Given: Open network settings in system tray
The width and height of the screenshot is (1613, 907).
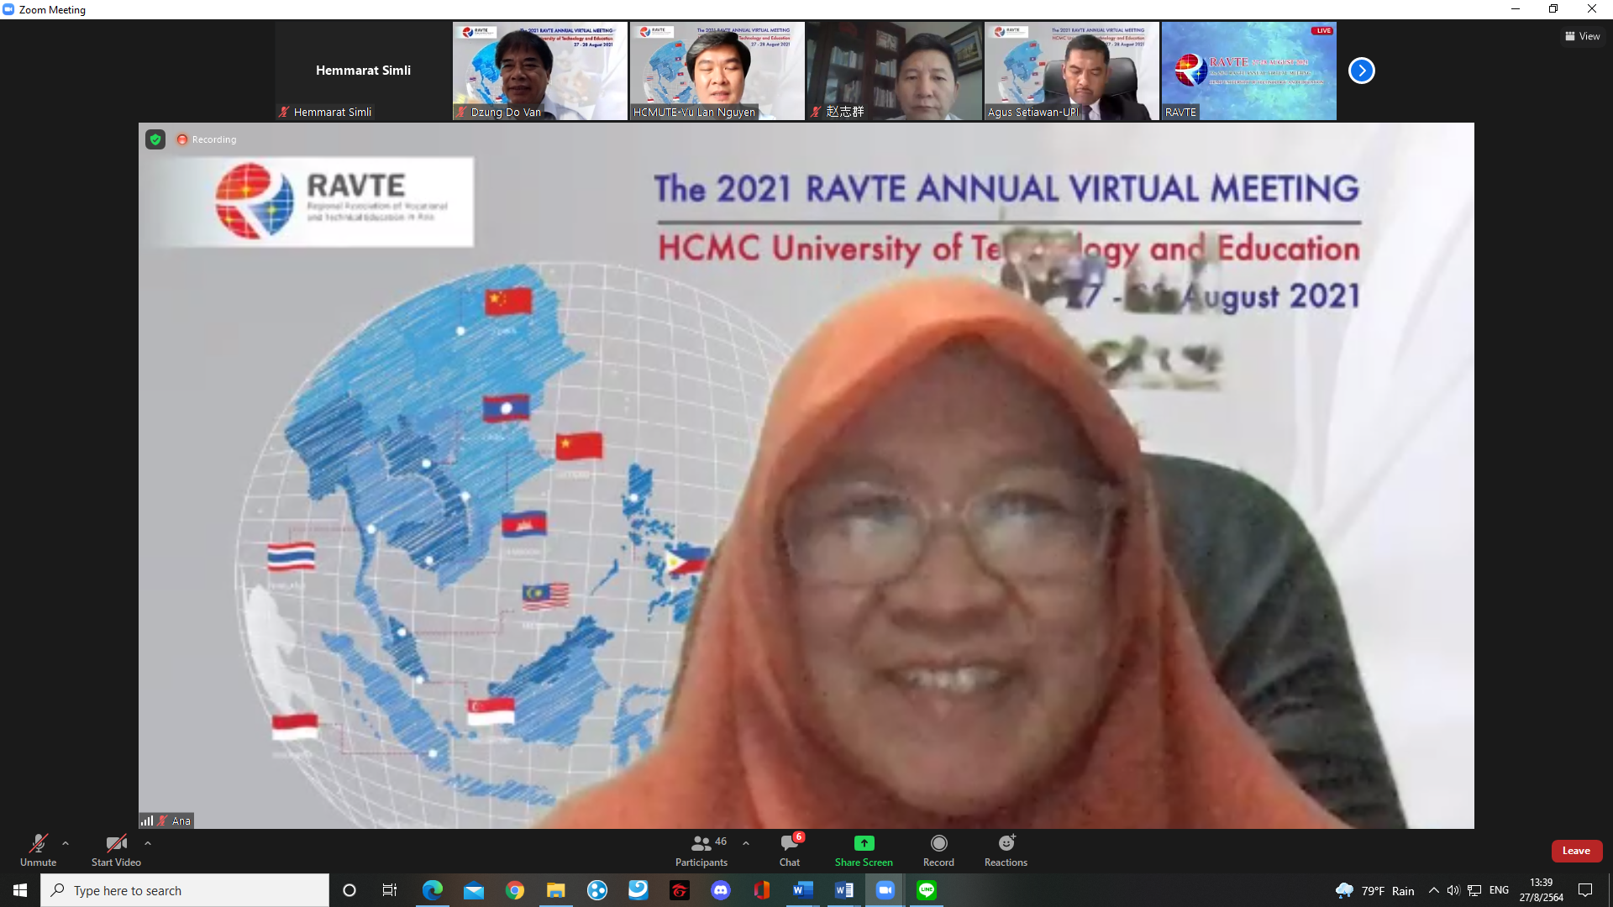Looking at the screenshot, I should [1474, 890].
